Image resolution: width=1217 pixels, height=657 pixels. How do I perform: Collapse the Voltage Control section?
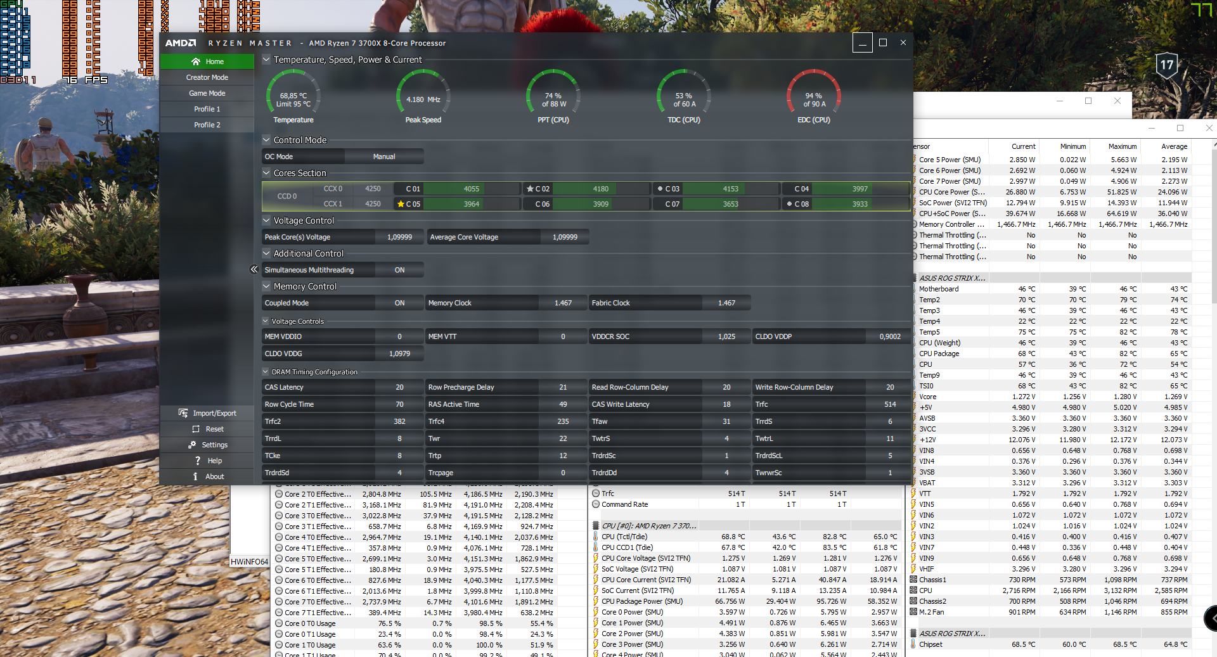267,220
